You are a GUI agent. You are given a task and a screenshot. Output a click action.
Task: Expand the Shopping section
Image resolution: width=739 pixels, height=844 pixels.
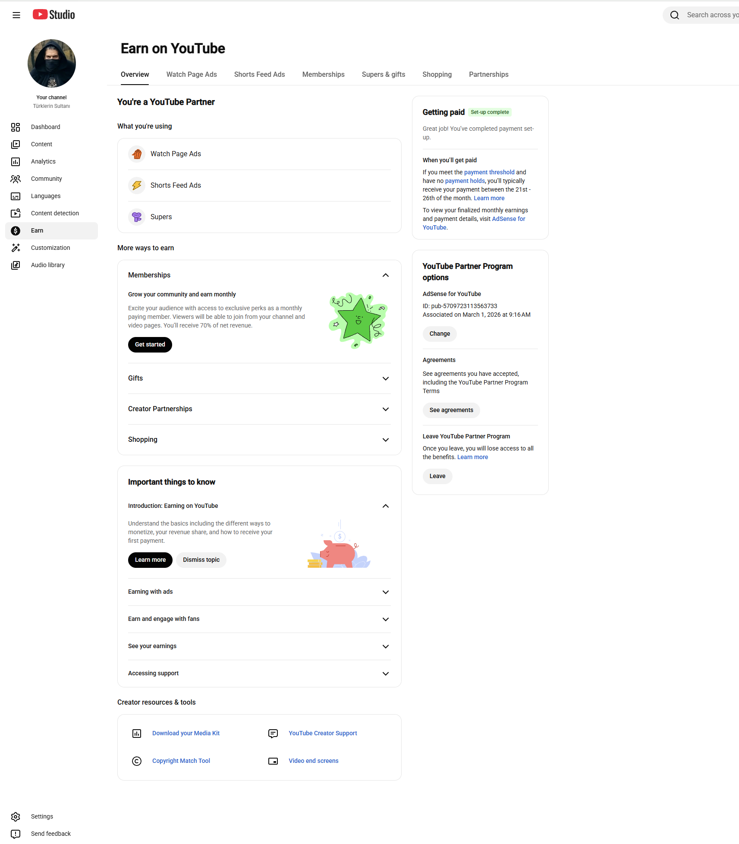coord(386,440)
